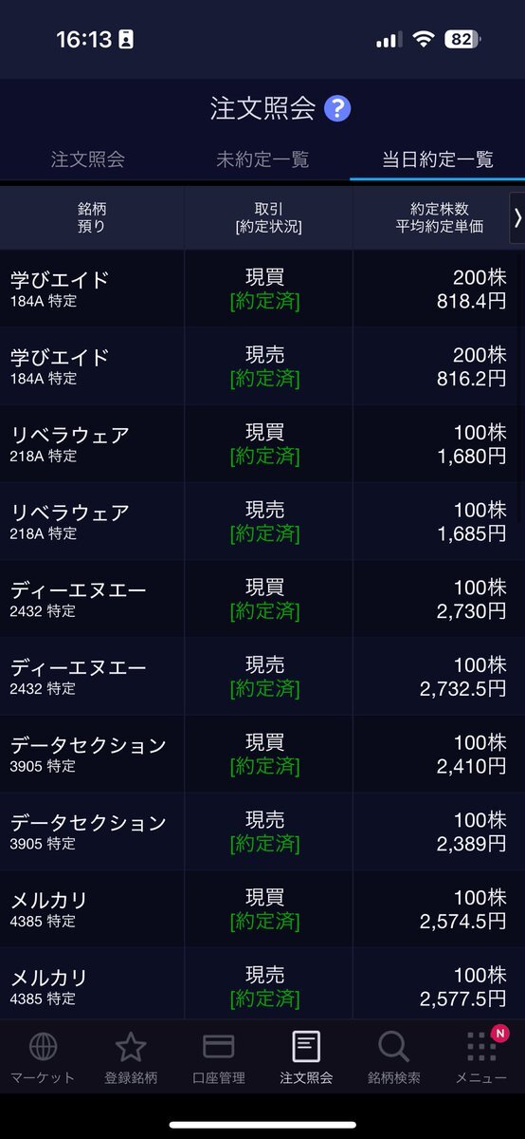The width and height of the screenshot is (525, 1139).
Task: Open the メニュー grid icon
Action: (x=481, y=1047)
